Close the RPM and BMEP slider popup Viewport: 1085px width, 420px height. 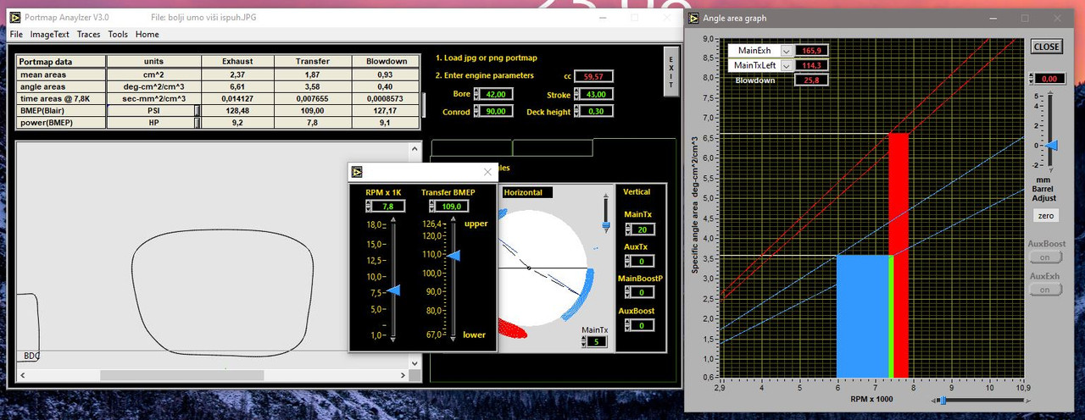[x=487, y=172]
